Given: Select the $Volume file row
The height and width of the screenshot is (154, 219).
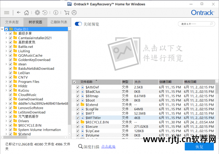Looking at the screenshot, I should pyautogui.click(x=143, y=135).
